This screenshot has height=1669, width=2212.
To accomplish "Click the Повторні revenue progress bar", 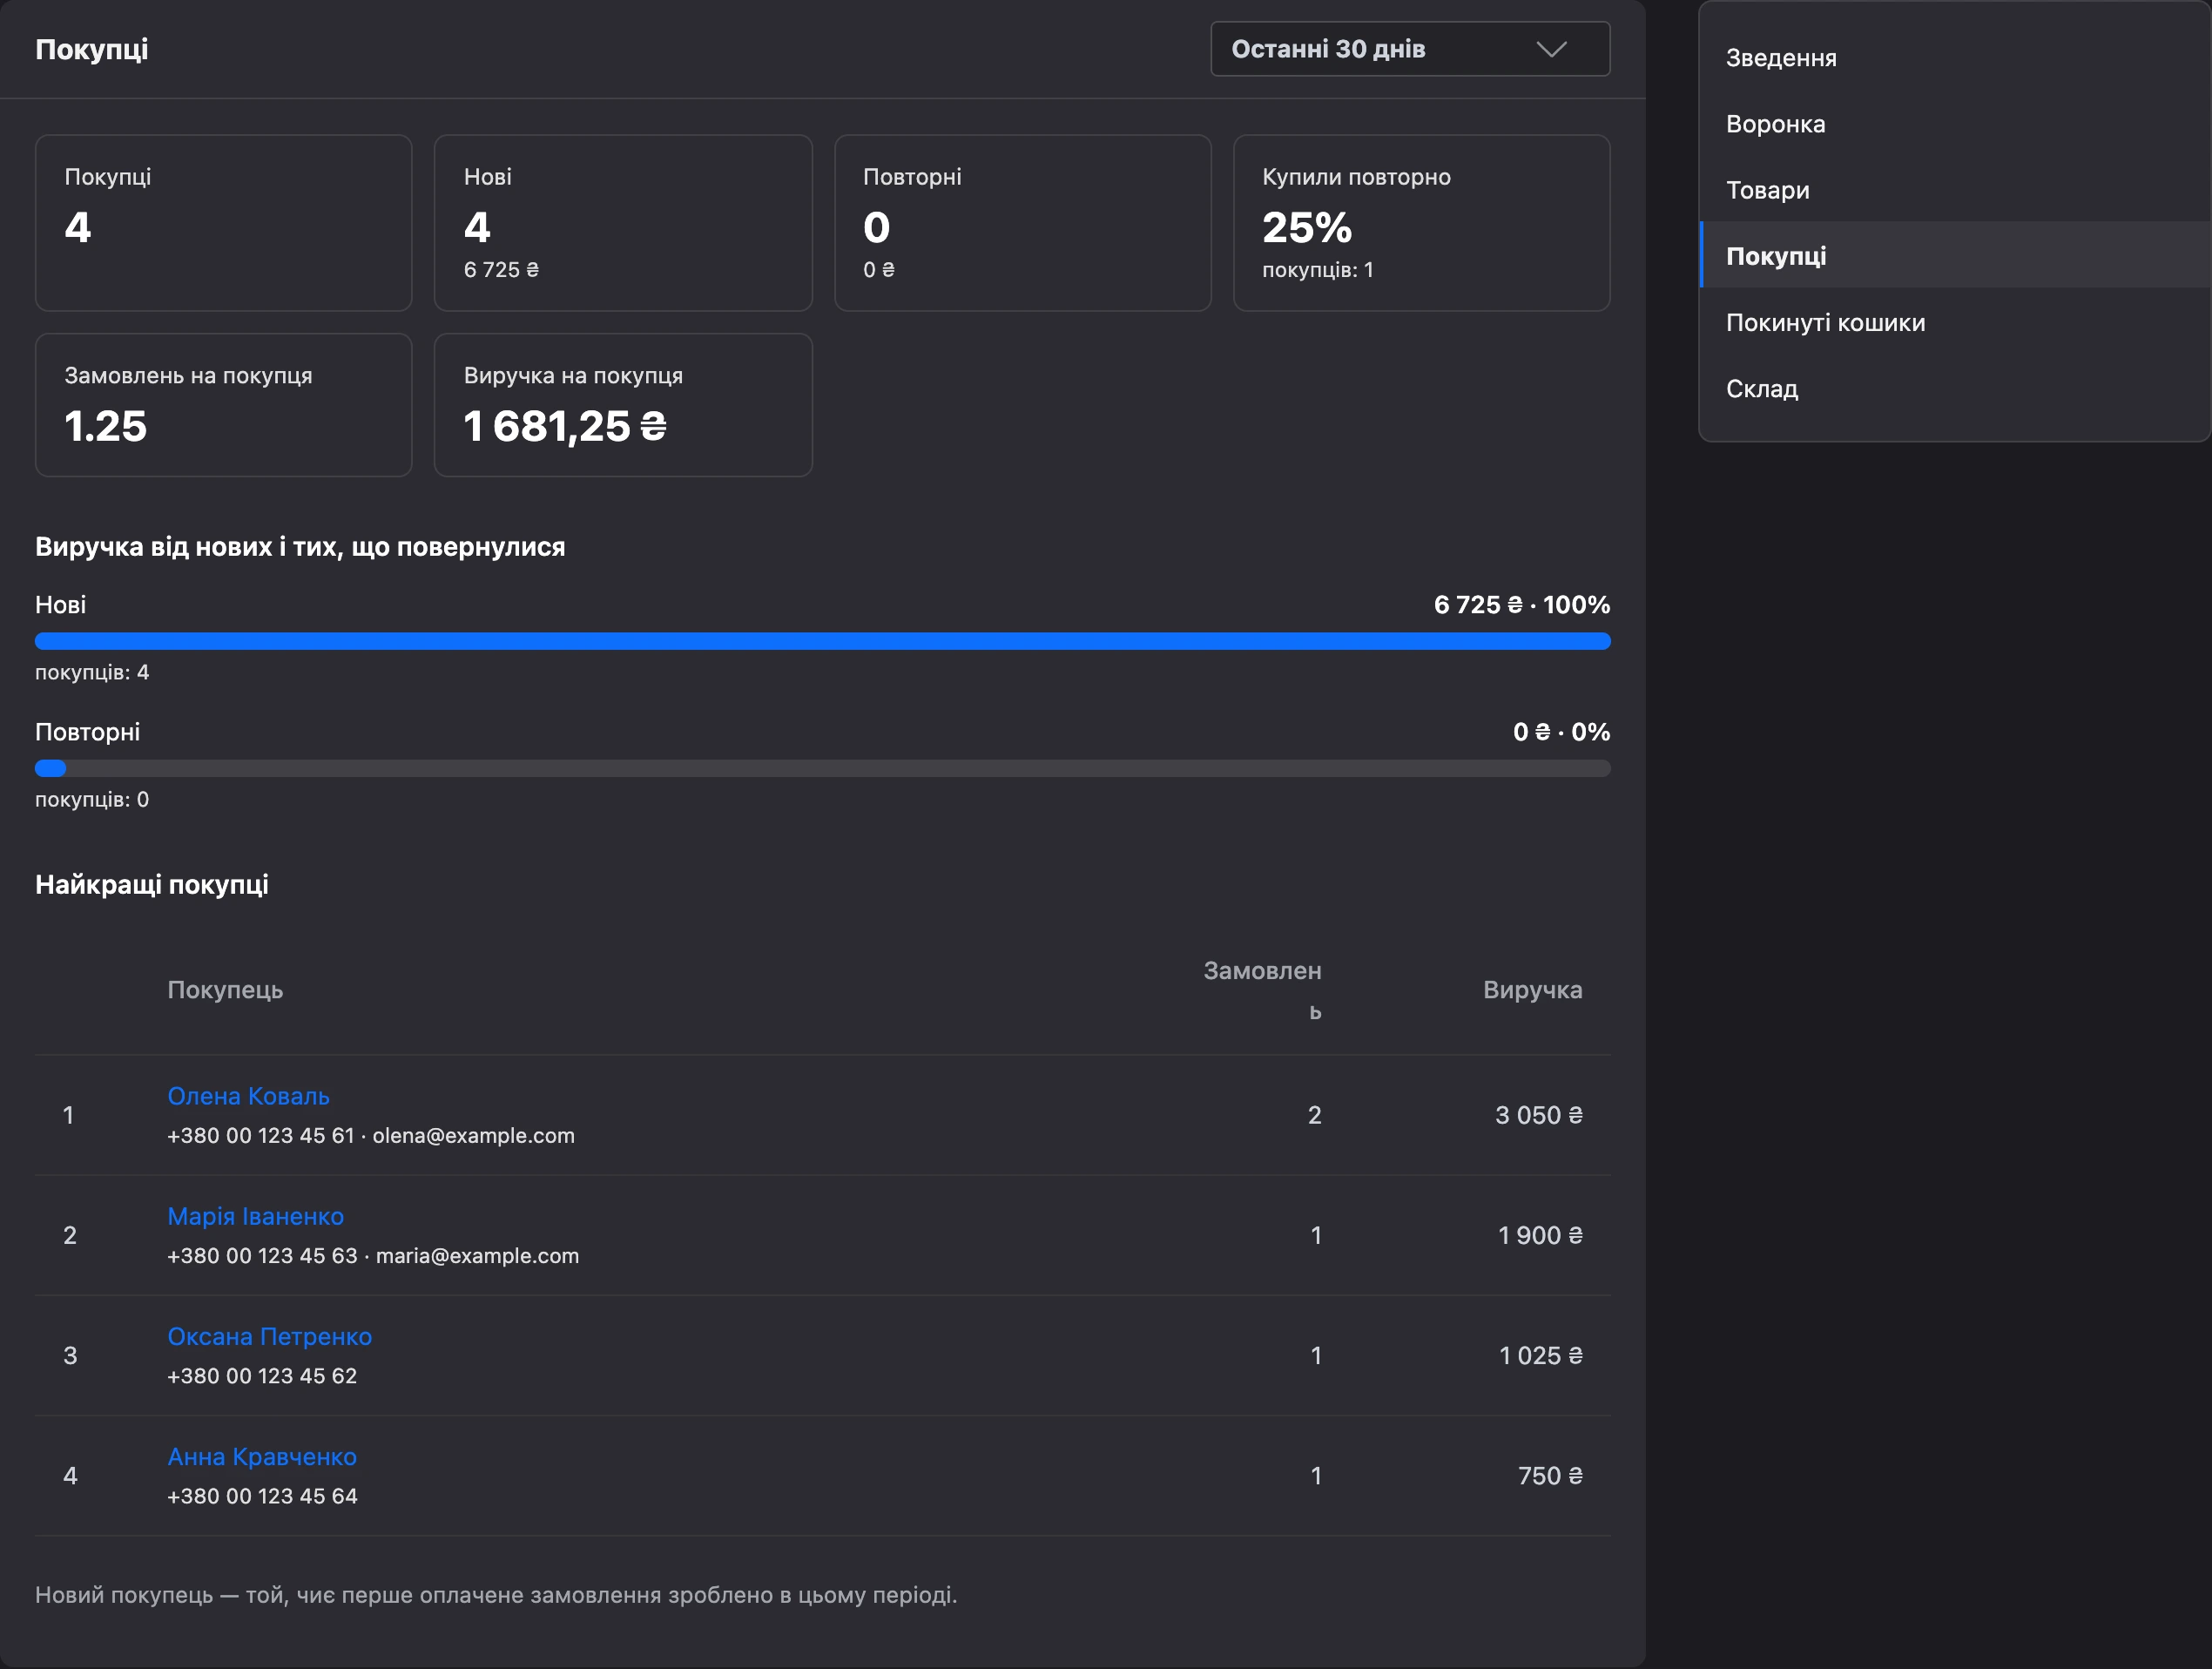I will [x=822, y=768].
